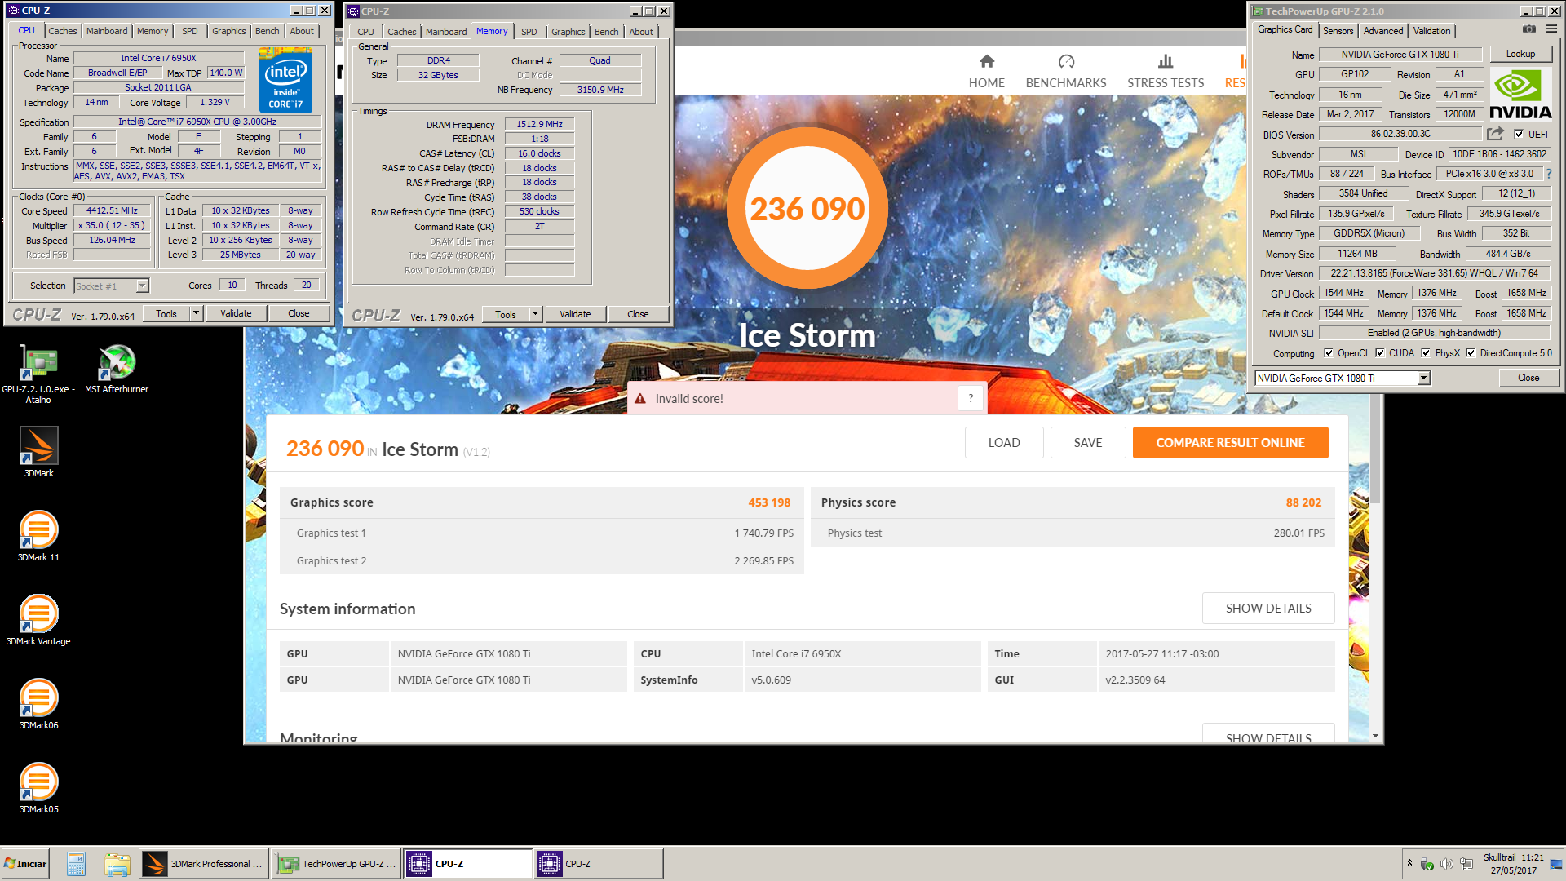Click the show desktop icon by the clock
This screenshot has height=881, width=1566.
(x=1556, y=864)
